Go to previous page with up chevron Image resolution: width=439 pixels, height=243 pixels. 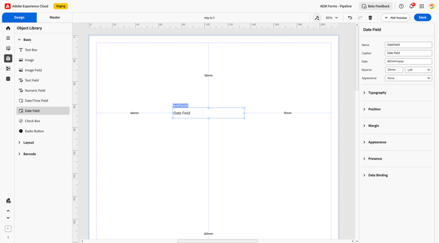pyautogui.click(x=8, y=211)
